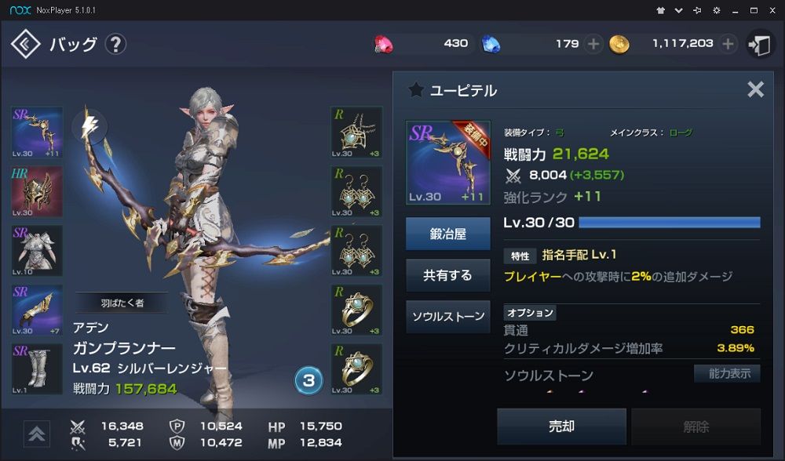
Task: Select the SR gauntlet +7 slot
Action: (x=37, y=310)
